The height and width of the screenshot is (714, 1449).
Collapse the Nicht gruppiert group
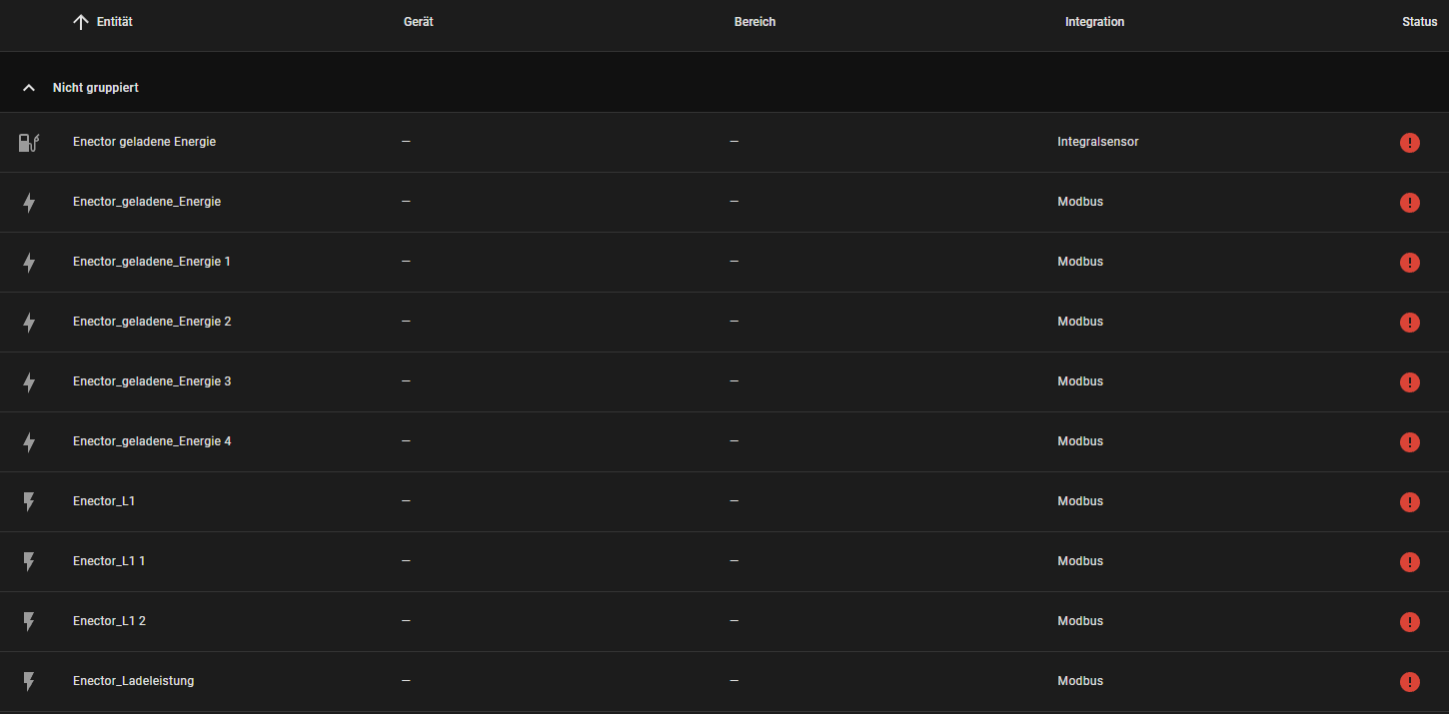click(29, 88)
